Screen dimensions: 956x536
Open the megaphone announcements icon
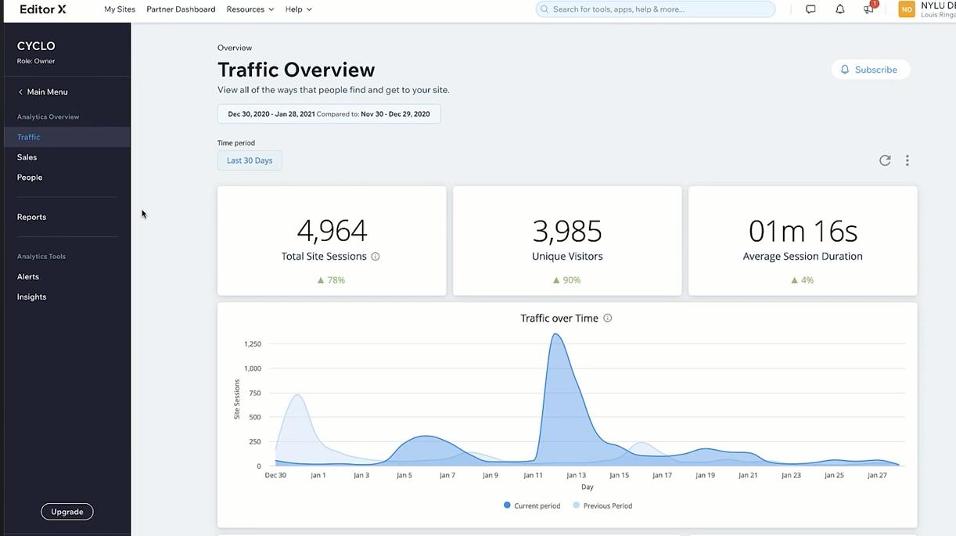(868, 9)
